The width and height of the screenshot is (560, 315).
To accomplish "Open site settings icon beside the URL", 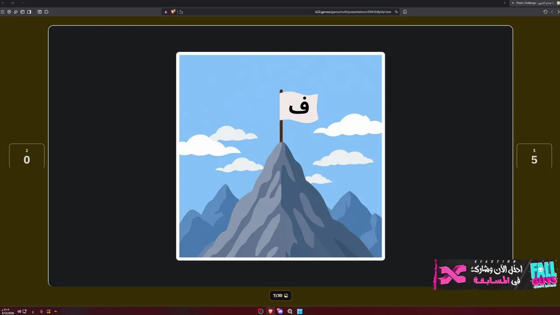I will pyautogui.click(x=396, y=12).
